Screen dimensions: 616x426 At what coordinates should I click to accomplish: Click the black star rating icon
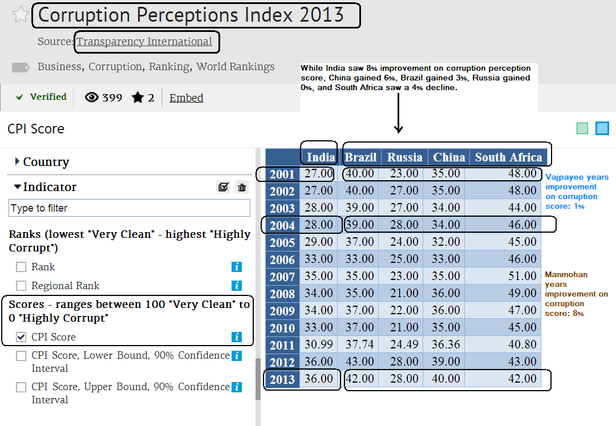coord(137,97)
